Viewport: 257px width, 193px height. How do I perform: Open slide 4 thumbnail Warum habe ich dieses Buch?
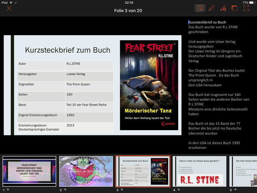200,171
